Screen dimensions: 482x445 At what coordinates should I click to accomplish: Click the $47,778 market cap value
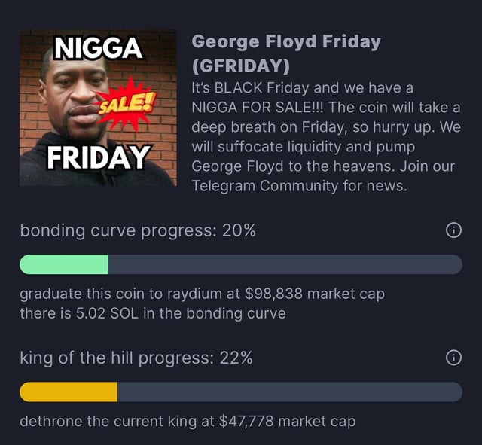(252, 421)
